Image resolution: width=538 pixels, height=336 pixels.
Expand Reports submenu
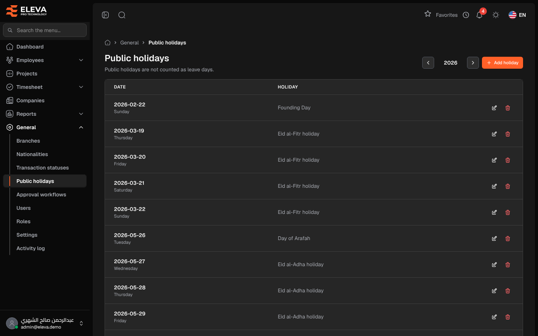coord(45,114)
